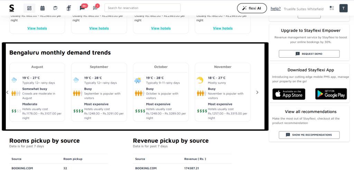Select the September demand card heading
The height and width of the screenshot is (170, 354).
(x=99, y=67)
